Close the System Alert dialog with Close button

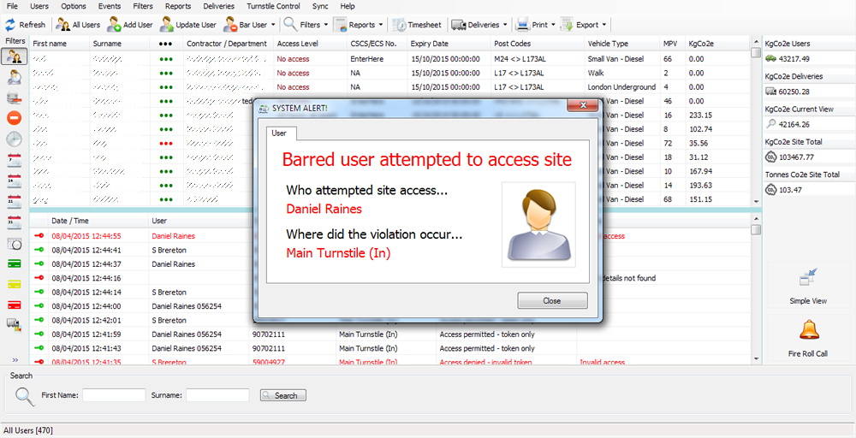coord(552,301)
